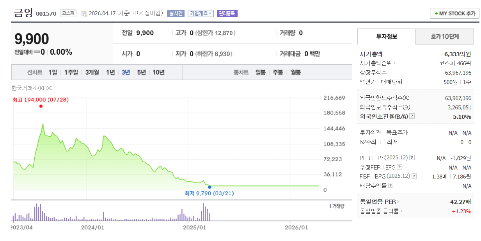Image resolution: width=481 pixels, height=241 pixels.
Task: Select the 투자정보 tab
Action: click(386, 37)
